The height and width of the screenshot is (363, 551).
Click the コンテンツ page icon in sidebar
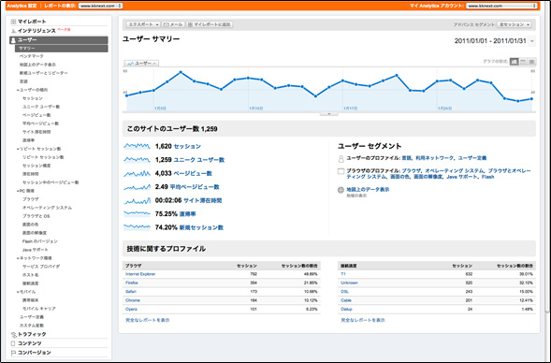[13, 343]
